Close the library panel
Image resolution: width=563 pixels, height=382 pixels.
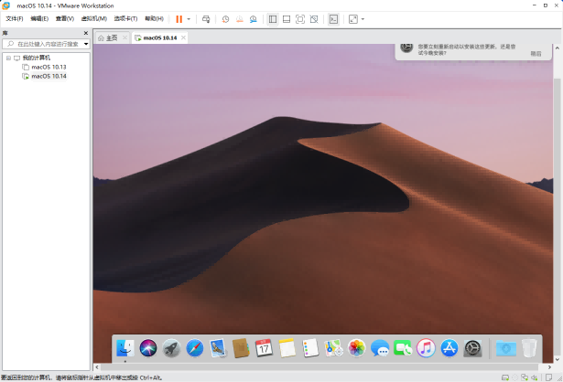click(86, 33)
